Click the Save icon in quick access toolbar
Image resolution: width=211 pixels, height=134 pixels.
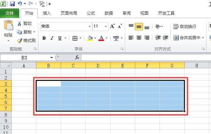12,3
